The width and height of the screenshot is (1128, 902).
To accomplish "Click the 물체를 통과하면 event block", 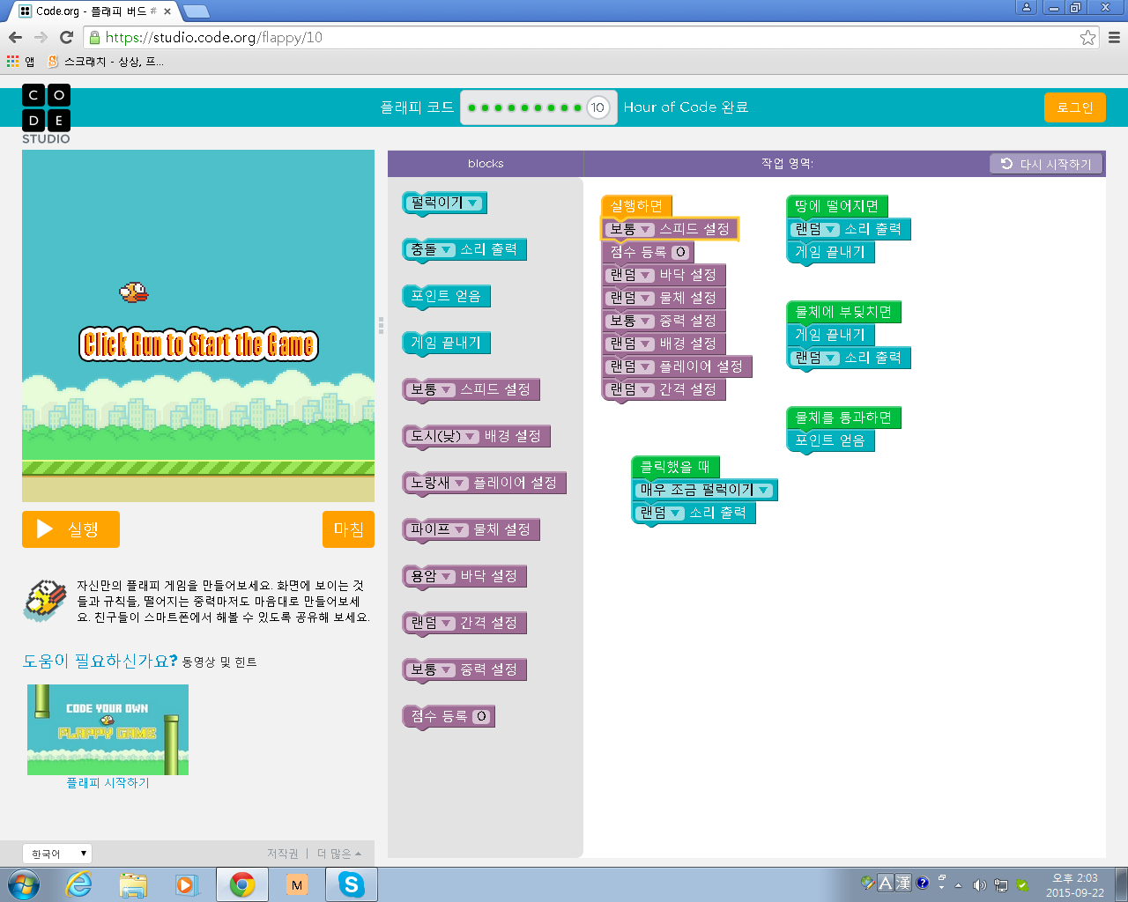I will [843, 418].
